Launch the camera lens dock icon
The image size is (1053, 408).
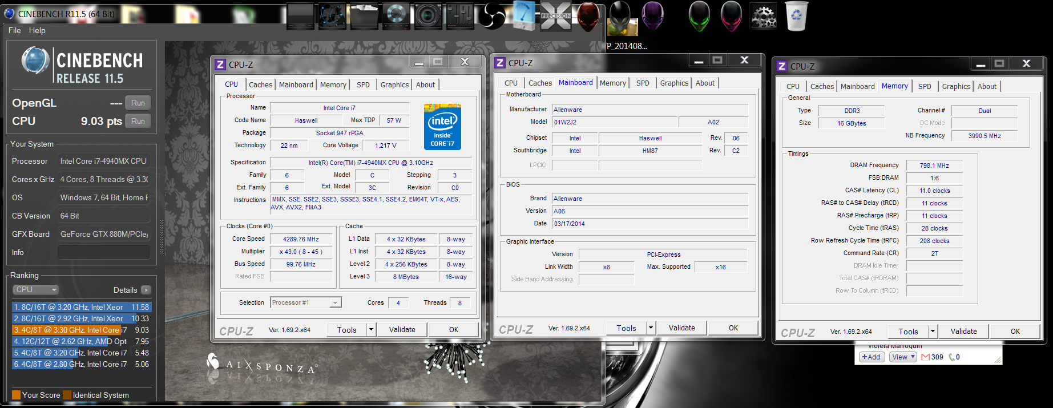coord(427,15)
